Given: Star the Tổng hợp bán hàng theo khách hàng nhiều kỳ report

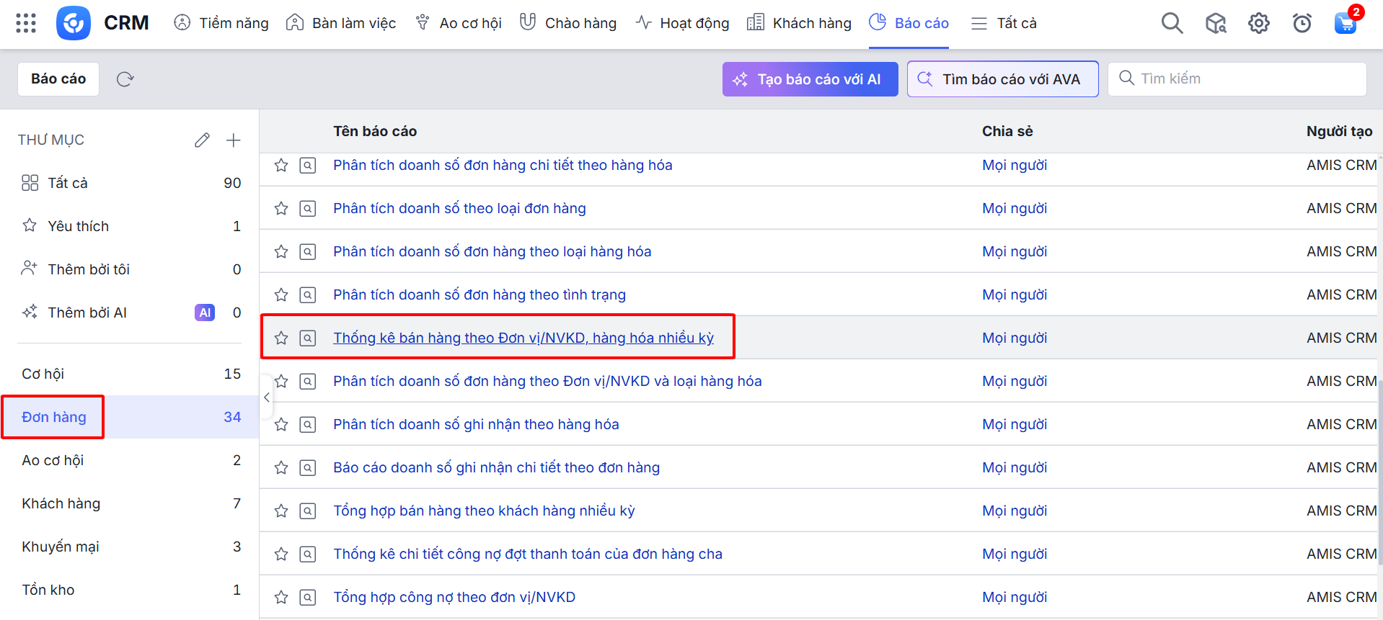Looking at the screenshot, I should point(281,511).
